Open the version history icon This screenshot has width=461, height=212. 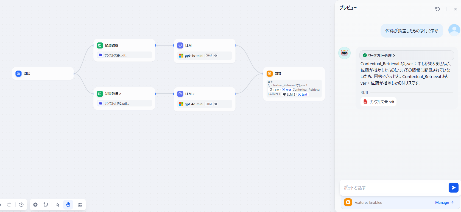tap(21, 205)
